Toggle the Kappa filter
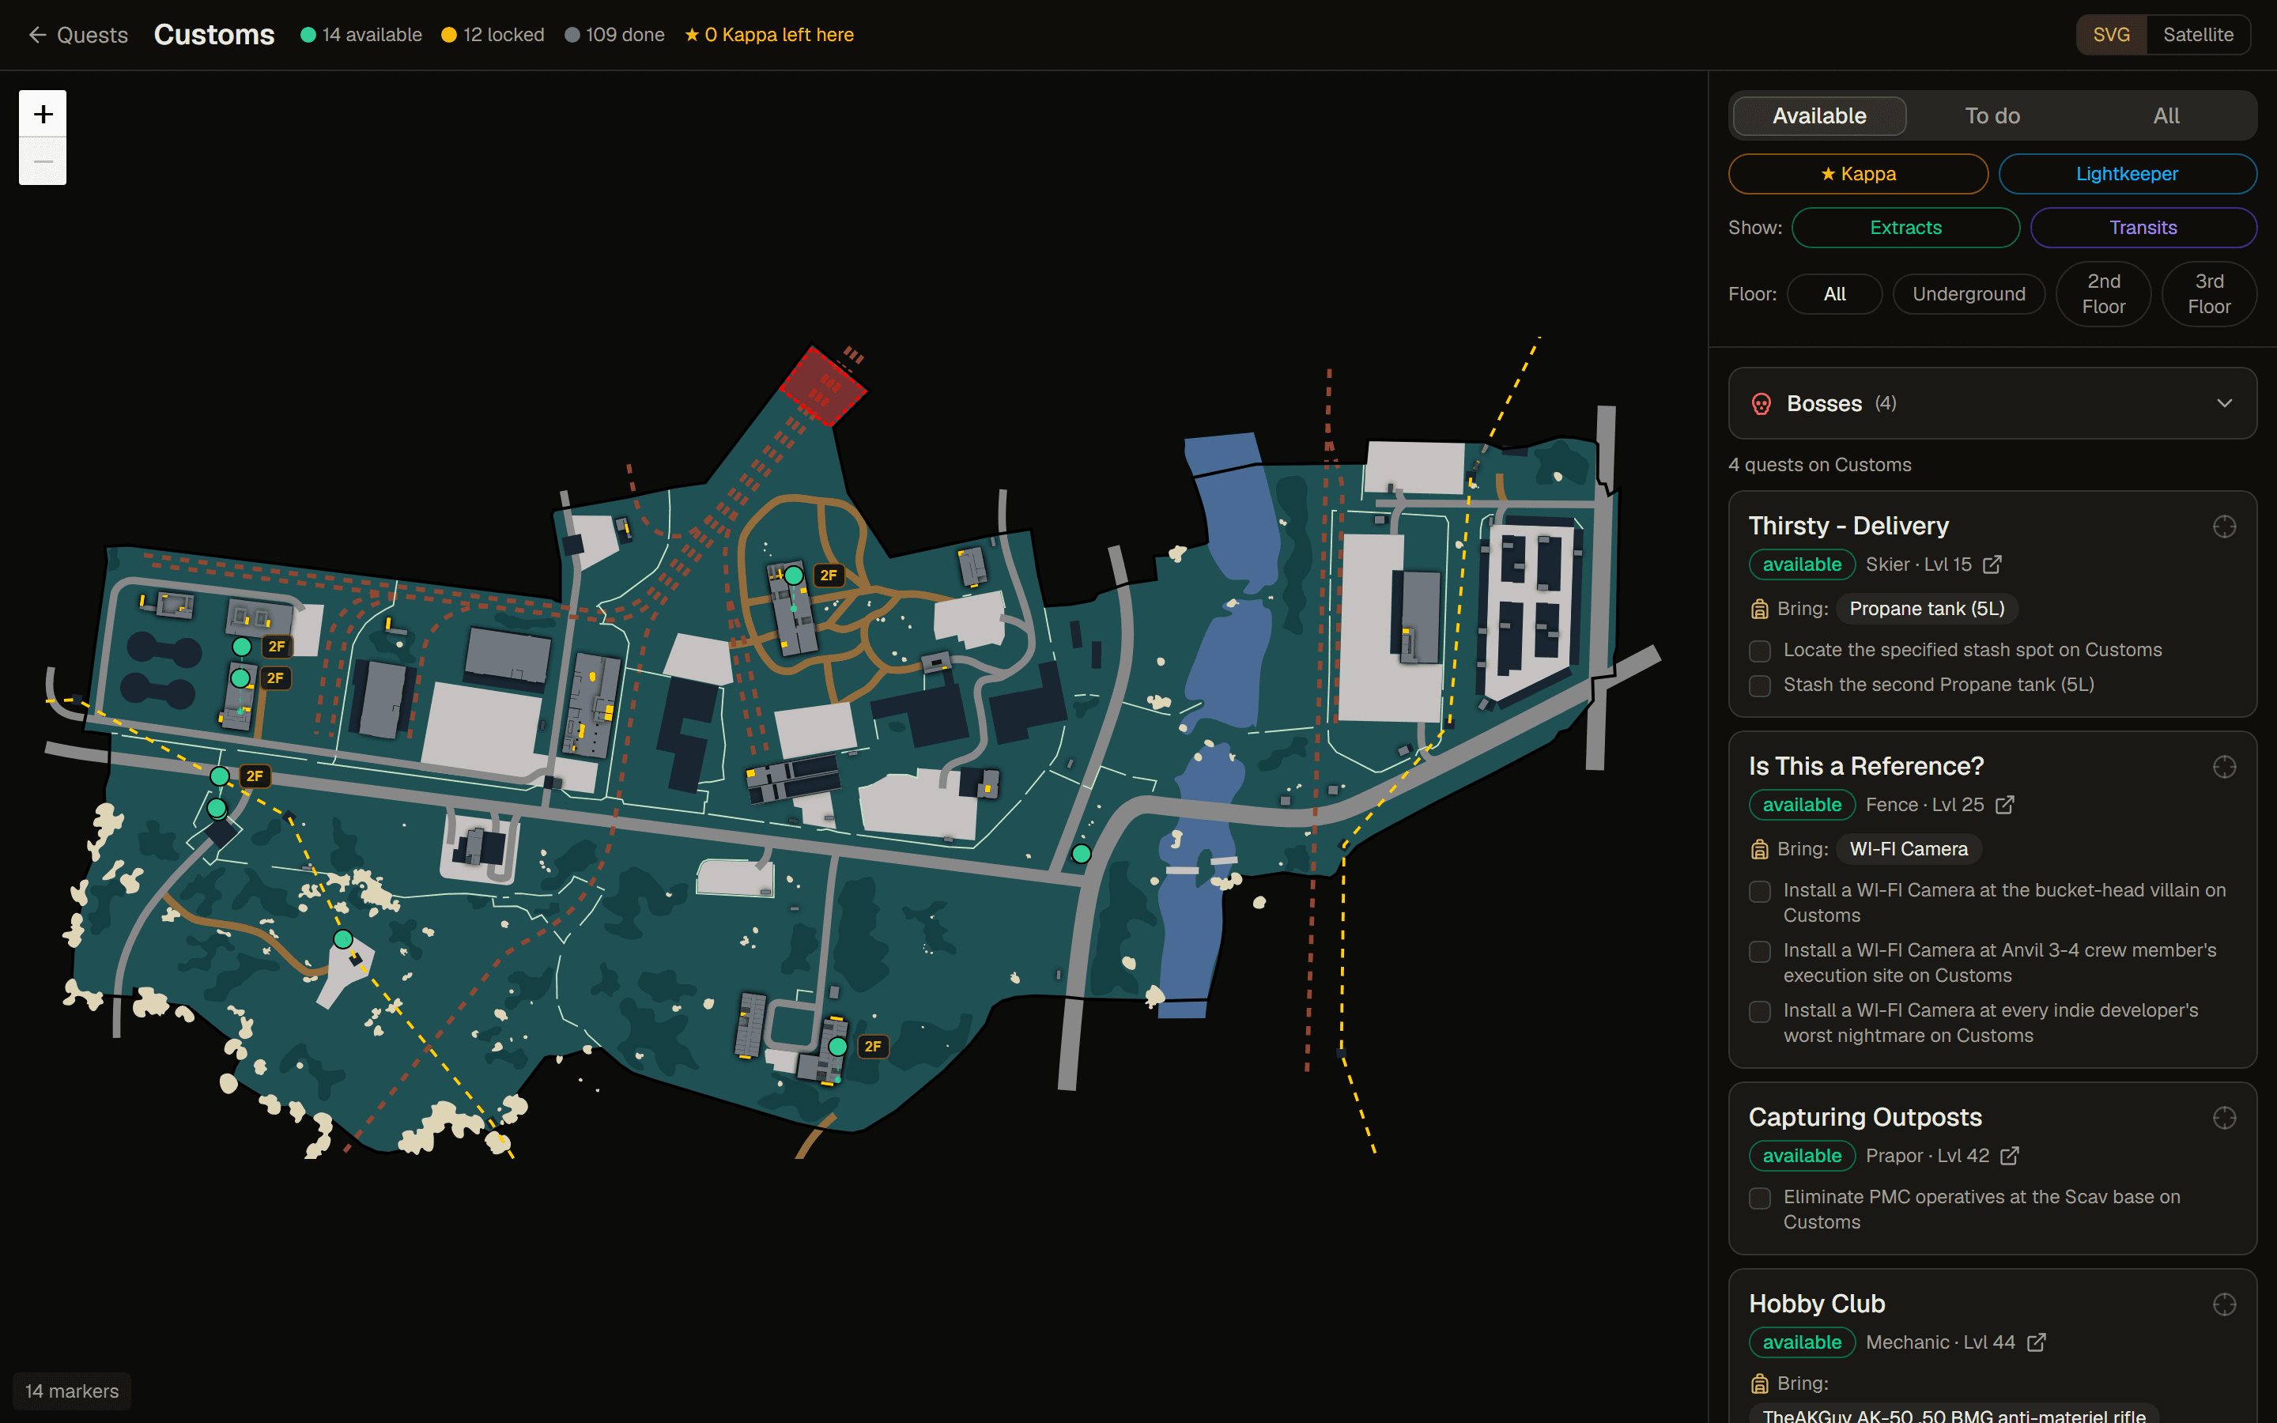The image size is (2277, 1423). 1857,174
